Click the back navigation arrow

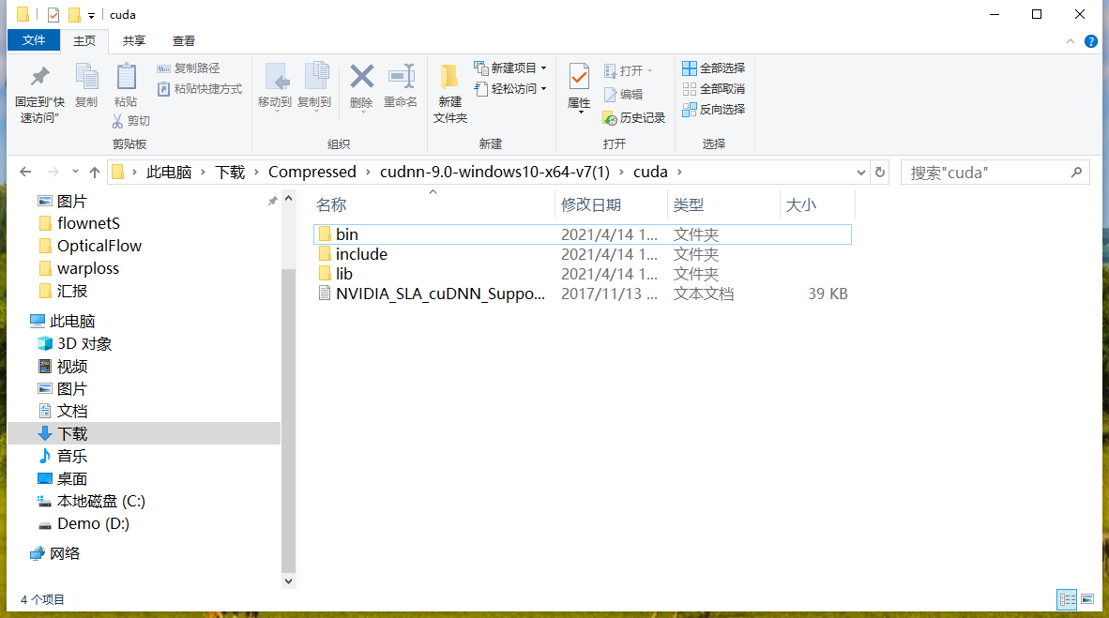[x=25, y=172]
